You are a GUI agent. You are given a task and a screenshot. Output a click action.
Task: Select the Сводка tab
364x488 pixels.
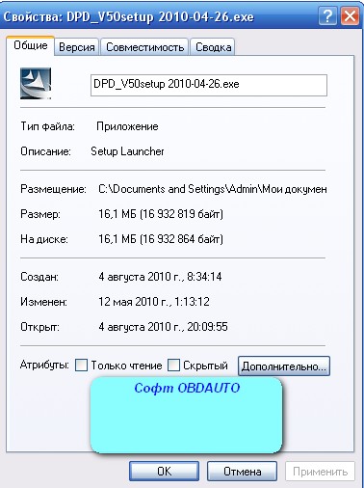213,47
